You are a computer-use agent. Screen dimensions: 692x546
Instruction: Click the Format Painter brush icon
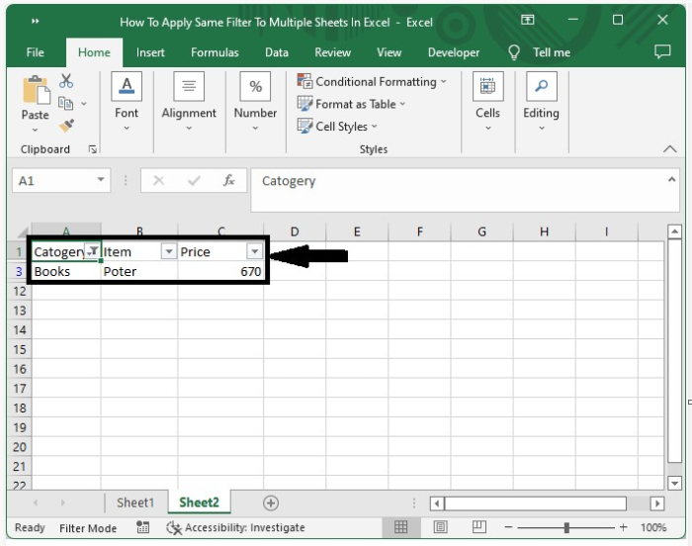[66, 126]
